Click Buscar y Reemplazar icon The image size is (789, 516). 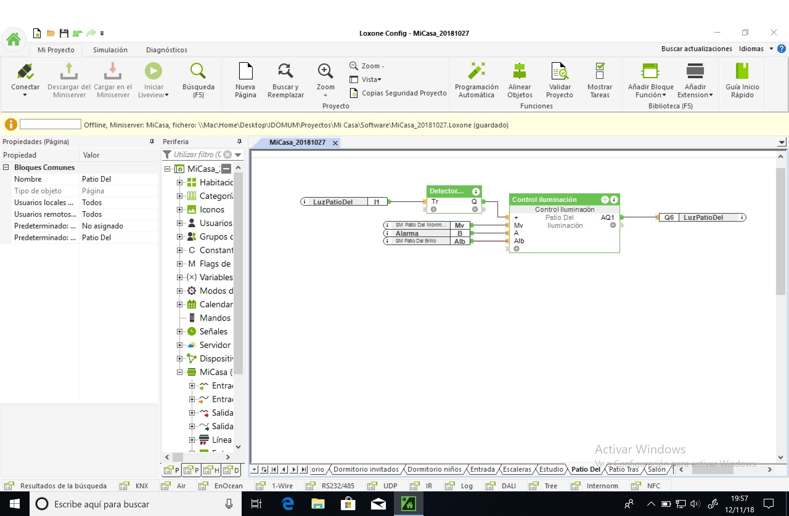pyautogui.click(x=285, y=71)
